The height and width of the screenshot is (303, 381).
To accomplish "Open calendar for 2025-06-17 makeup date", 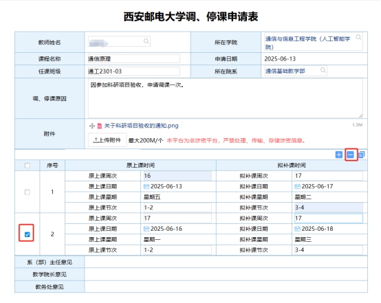I will coord(297,186).
